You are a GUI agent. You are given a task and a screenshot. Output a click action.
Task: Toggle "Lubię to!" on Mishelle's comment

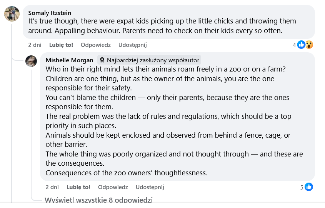(x=78, y=187)
